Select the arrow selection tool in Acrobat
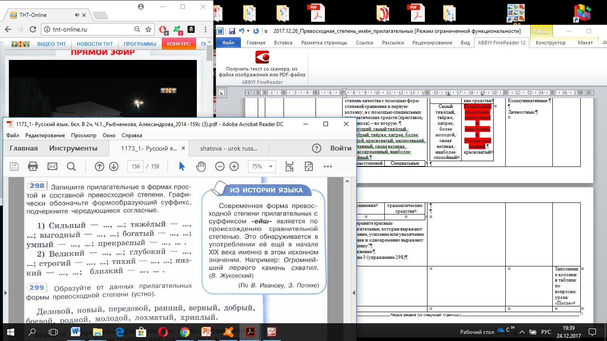This screenshot has width=607, height=341. 182,167
